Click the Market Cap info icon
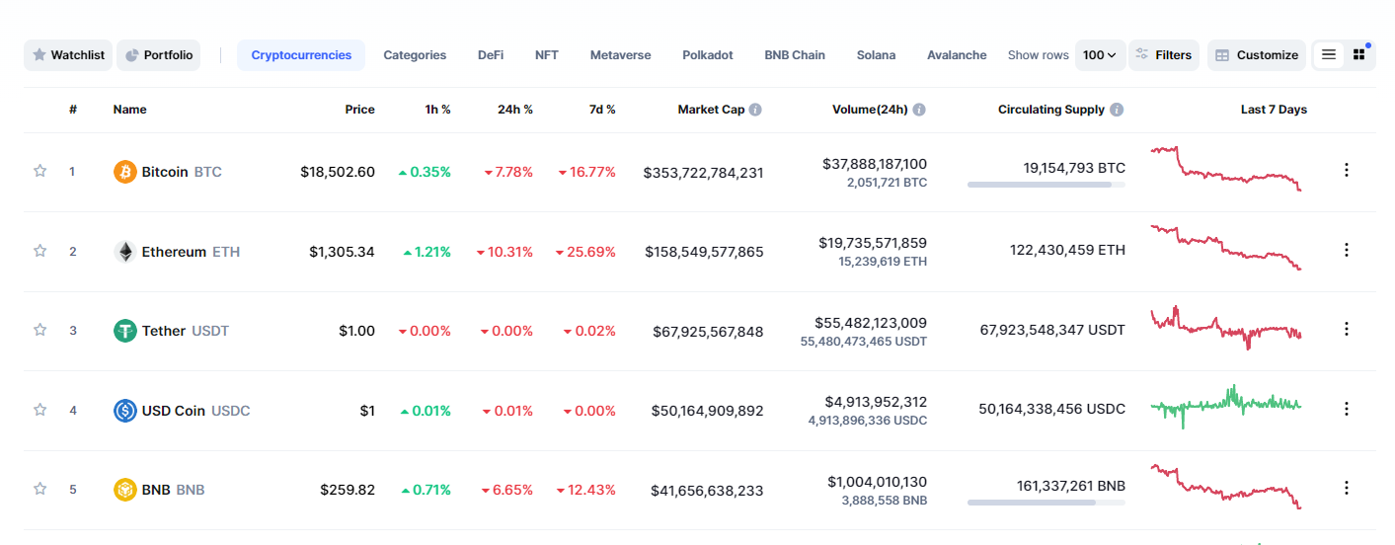The image size is (1395, 545). (755, 110)
